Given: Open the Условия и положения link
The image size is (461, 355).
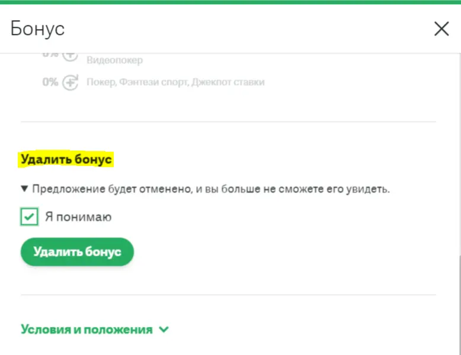Looking at the screenshot, I should tap(87, 330).
